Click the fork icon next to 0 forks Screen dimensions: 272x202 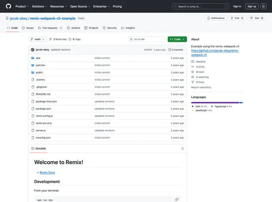pos(193,82)
